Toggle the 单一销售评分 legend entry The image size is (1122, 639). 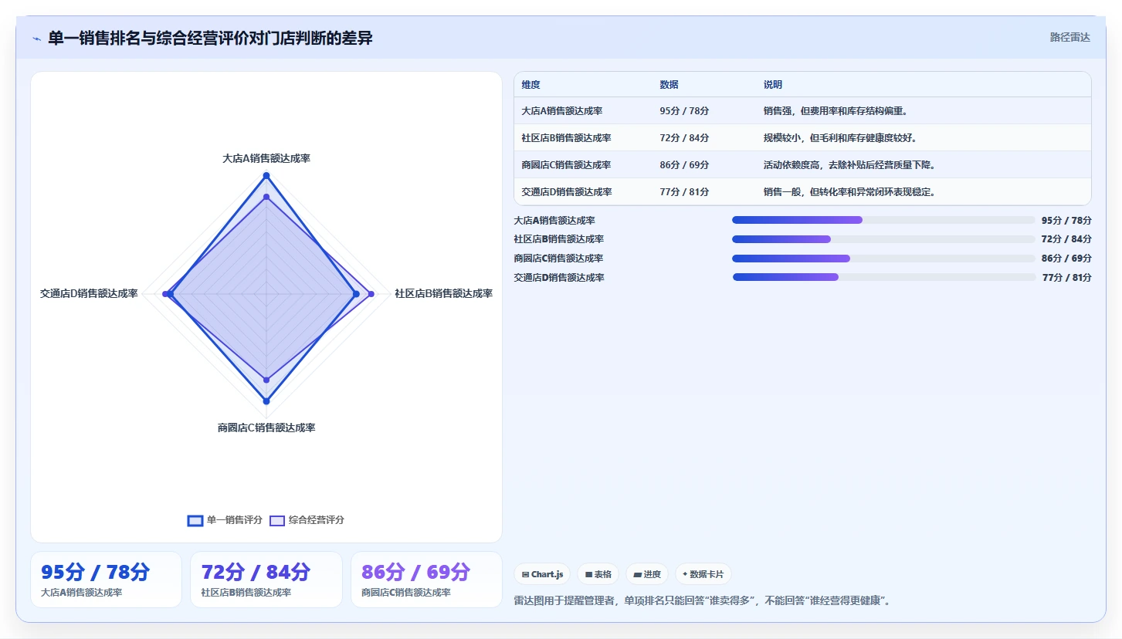(225, 520)
